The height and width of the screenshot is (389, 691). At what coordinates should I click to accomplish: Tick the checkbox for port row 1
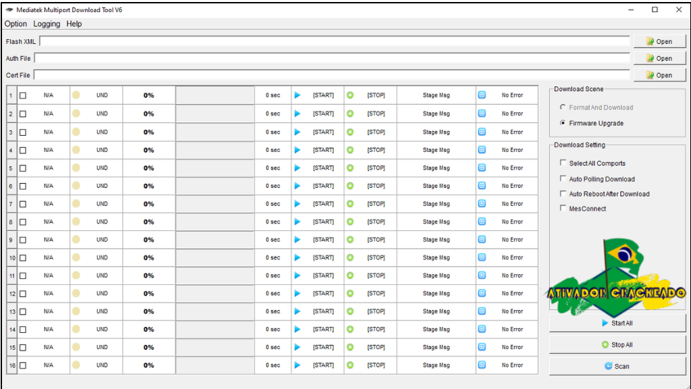point(23,96)
